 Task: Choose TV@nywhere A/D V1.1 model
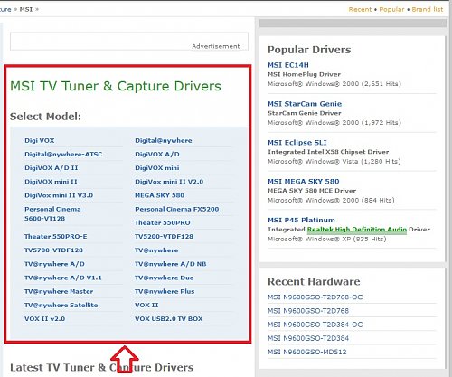[x=63, y=278]
